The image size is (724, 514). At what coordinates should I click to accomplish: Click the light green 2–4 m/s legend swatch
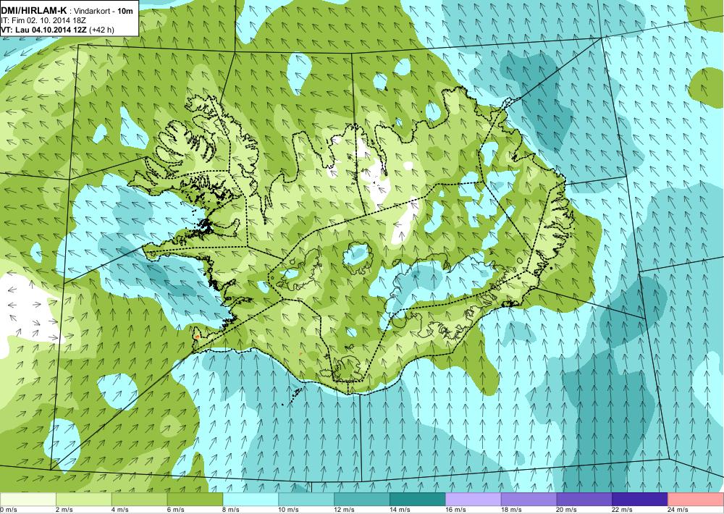[83, 499]
